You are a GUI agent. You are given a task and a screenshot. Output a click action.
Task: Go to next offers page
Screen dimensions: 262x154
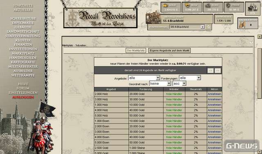pyautogui.click(x=218, y=71)
